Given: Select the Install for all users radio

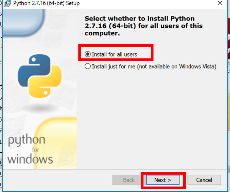Looking at the screenshot, I should [x=87, y=54].
